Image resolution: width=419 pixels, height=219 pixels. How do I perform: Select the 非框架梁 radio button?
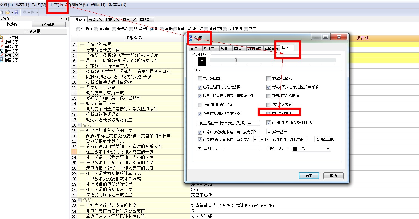coord(131,29)
